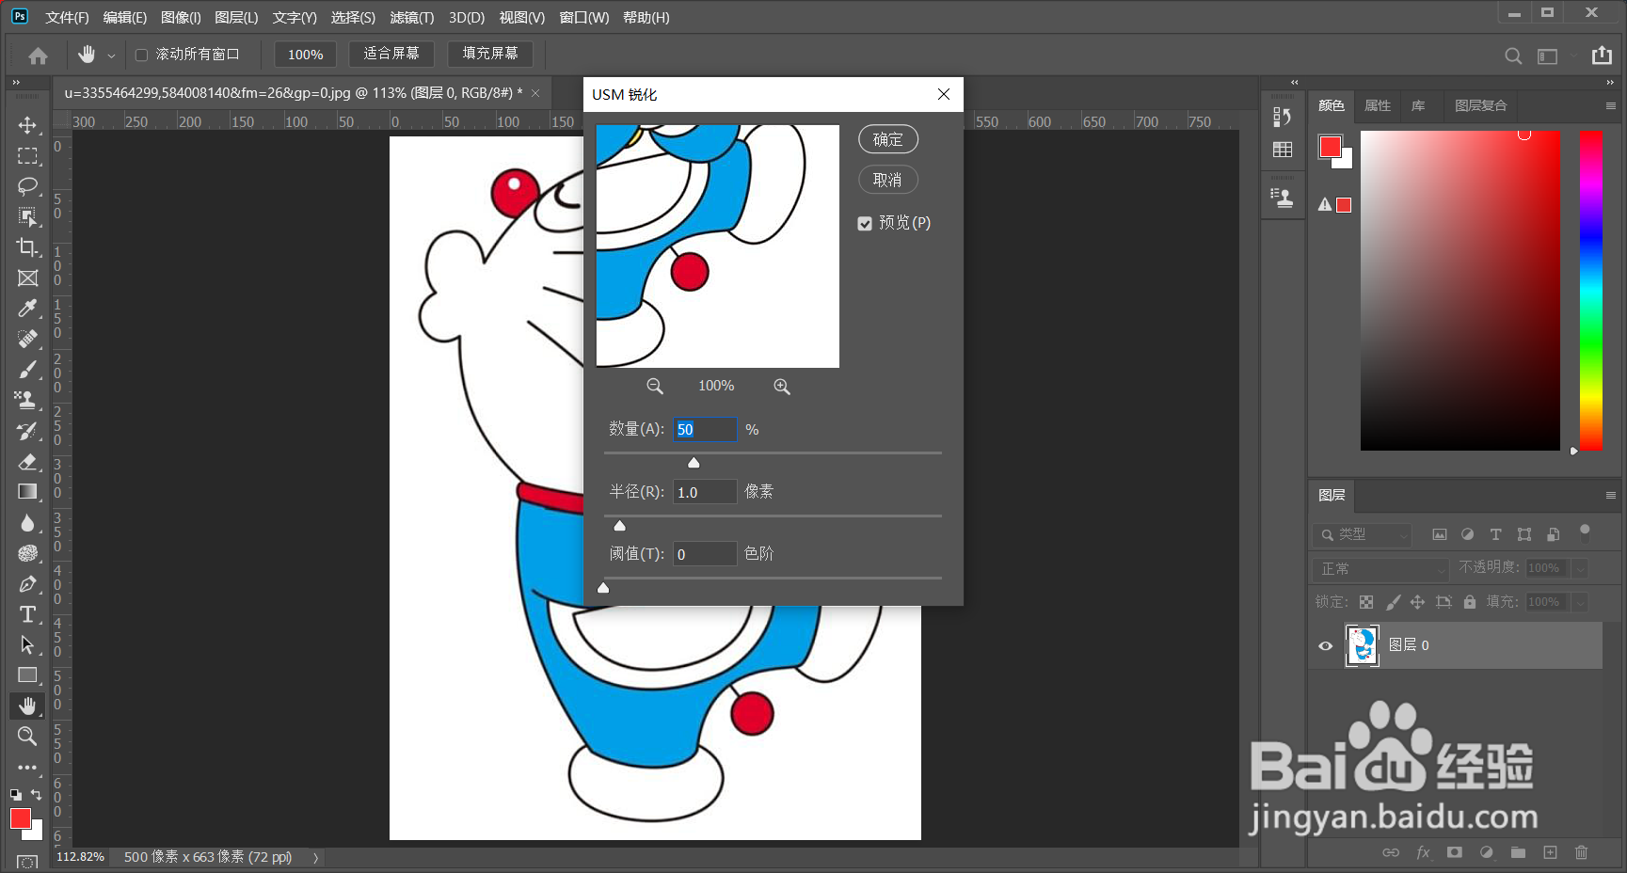
Task: Toggle lock position
Action: [x=1417, y=602]
